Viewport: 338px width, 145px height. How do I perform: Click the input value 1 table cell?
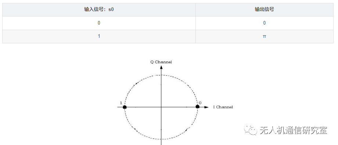coord(99,36)
